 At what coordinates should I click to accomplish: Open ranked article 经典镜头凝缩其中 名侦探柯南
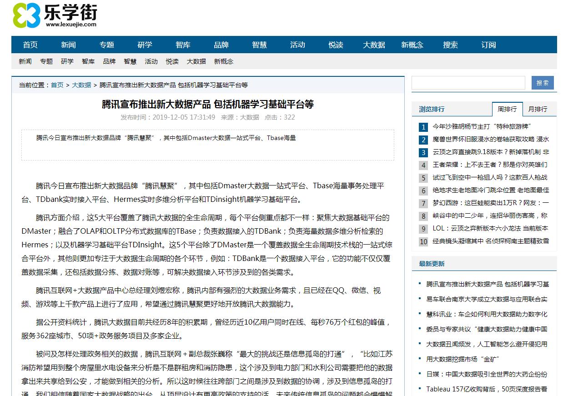[x=491, y=241]
